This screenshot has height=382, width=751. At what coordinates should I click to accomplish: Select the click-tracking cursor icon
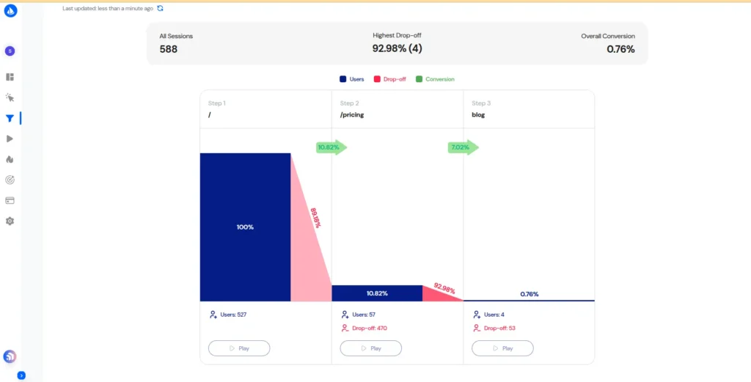coord(10,98)
